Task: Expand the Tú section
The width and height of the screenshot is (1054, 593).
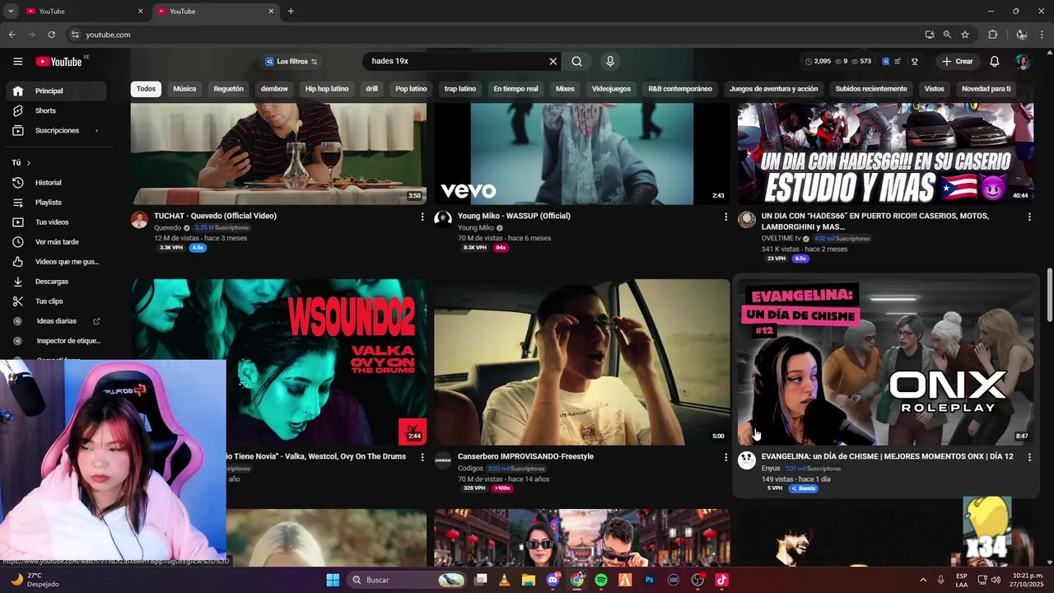Action: pyautogui.click(x=21, y=162)
